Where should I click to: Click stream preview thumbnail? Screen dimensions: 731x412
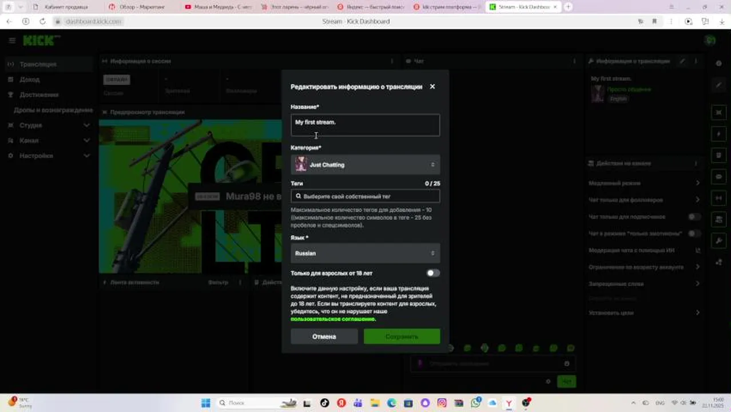tap(190, 196)
